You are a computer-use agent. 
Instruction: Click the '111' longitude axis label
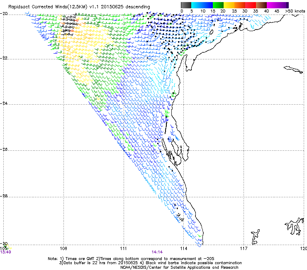pyautogui.click(x=124, y=248)
